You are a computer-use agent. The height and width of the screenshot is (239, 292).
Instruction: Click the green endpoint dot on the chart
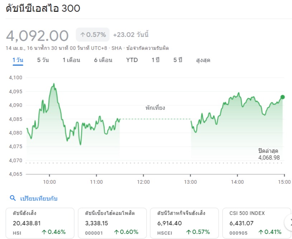tap(283, 97)
